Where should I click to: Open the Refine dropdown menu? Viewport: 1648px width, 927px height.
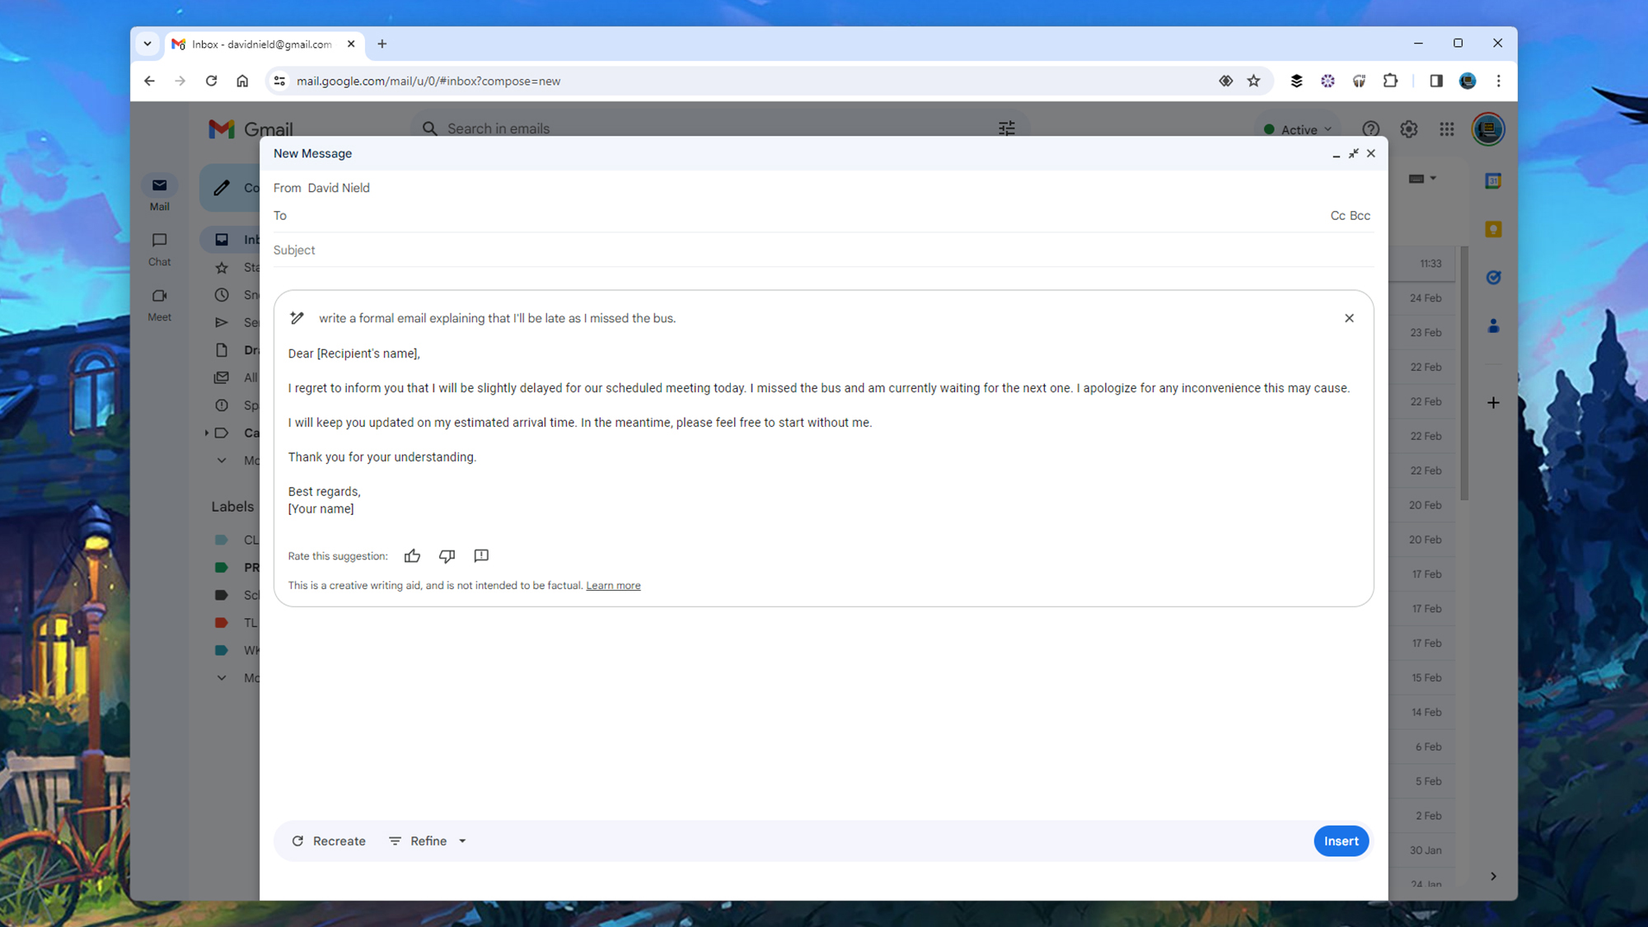pos(428,840)
